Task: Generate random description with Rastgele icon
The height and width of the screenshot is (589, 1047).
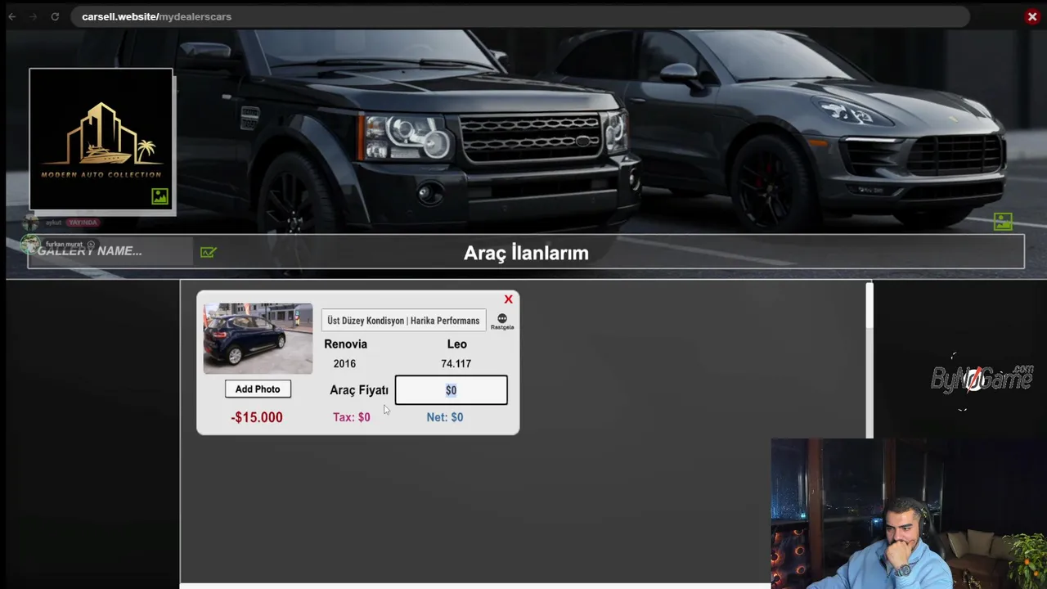Action: coord(502,321)
